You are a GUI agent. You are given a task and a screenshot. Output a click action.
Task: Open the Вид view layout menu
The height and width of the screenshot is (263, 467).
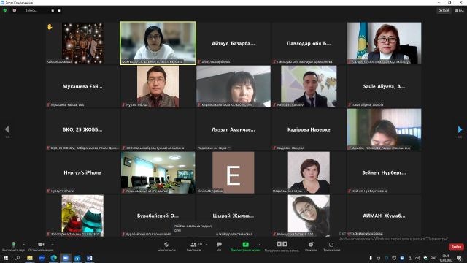[459, 11]
